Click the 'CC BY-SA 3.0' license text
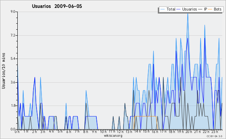 (x=214, y=136)
